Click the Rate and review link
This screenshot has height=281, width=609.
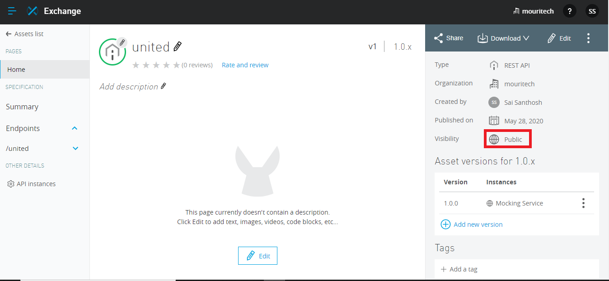pyautogui.click(x=245, y=65)
